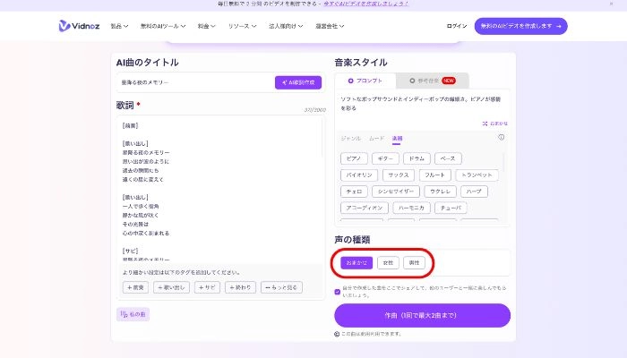Switch to the ジャンル tab
The height and width of the screenshot is (358, 627).
coord(351,138)
